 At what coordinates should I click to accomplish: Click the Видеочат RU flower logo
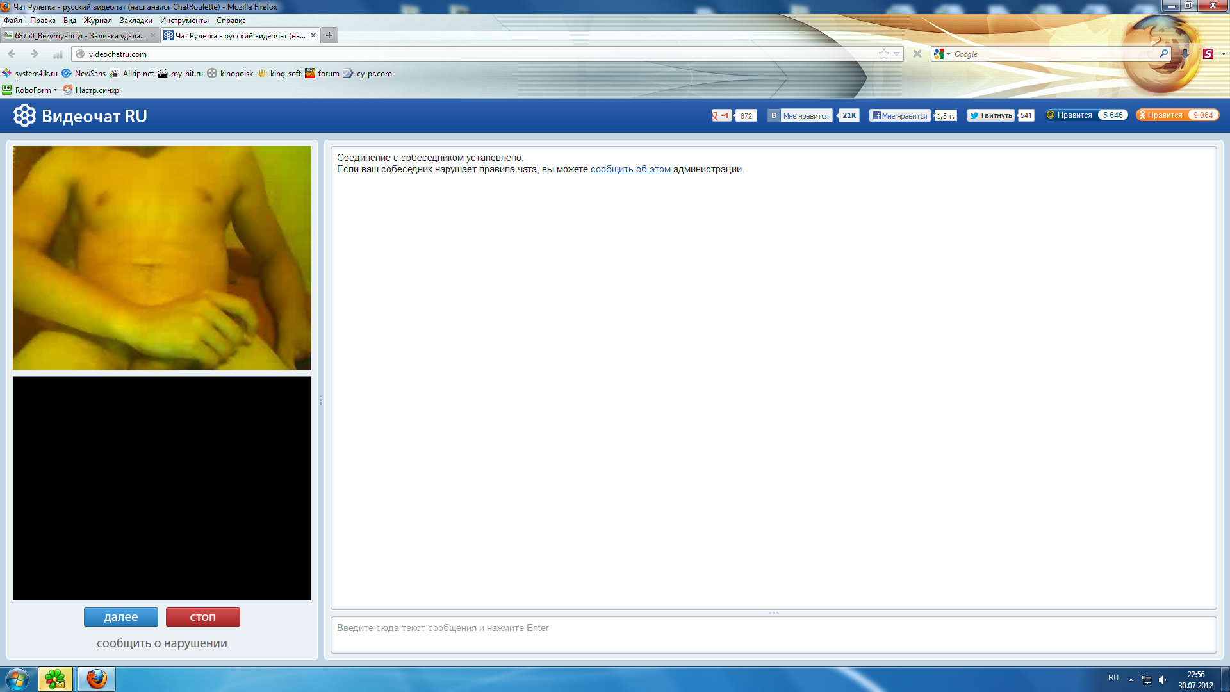click(24, 116)
